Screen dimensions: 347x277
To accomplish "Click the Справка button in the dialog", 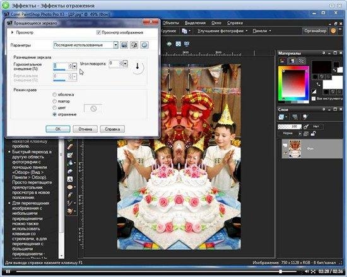I will 112,129.
